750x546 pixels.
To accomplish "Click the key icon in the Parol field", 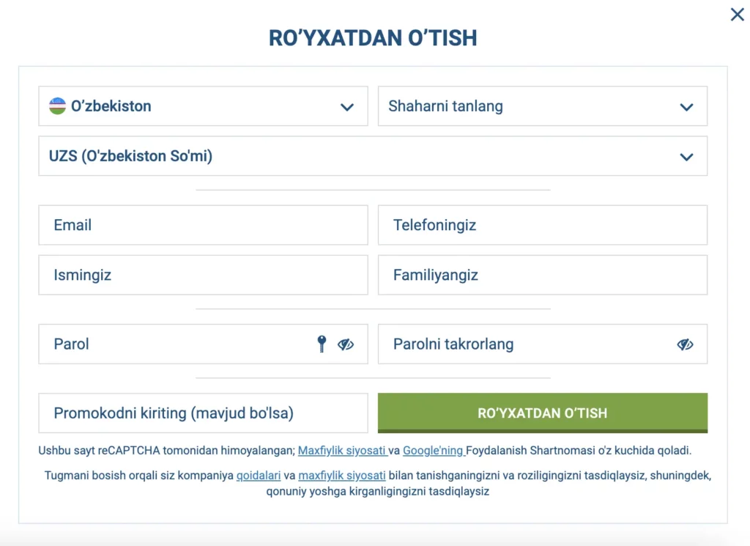I will click(322, 344).
